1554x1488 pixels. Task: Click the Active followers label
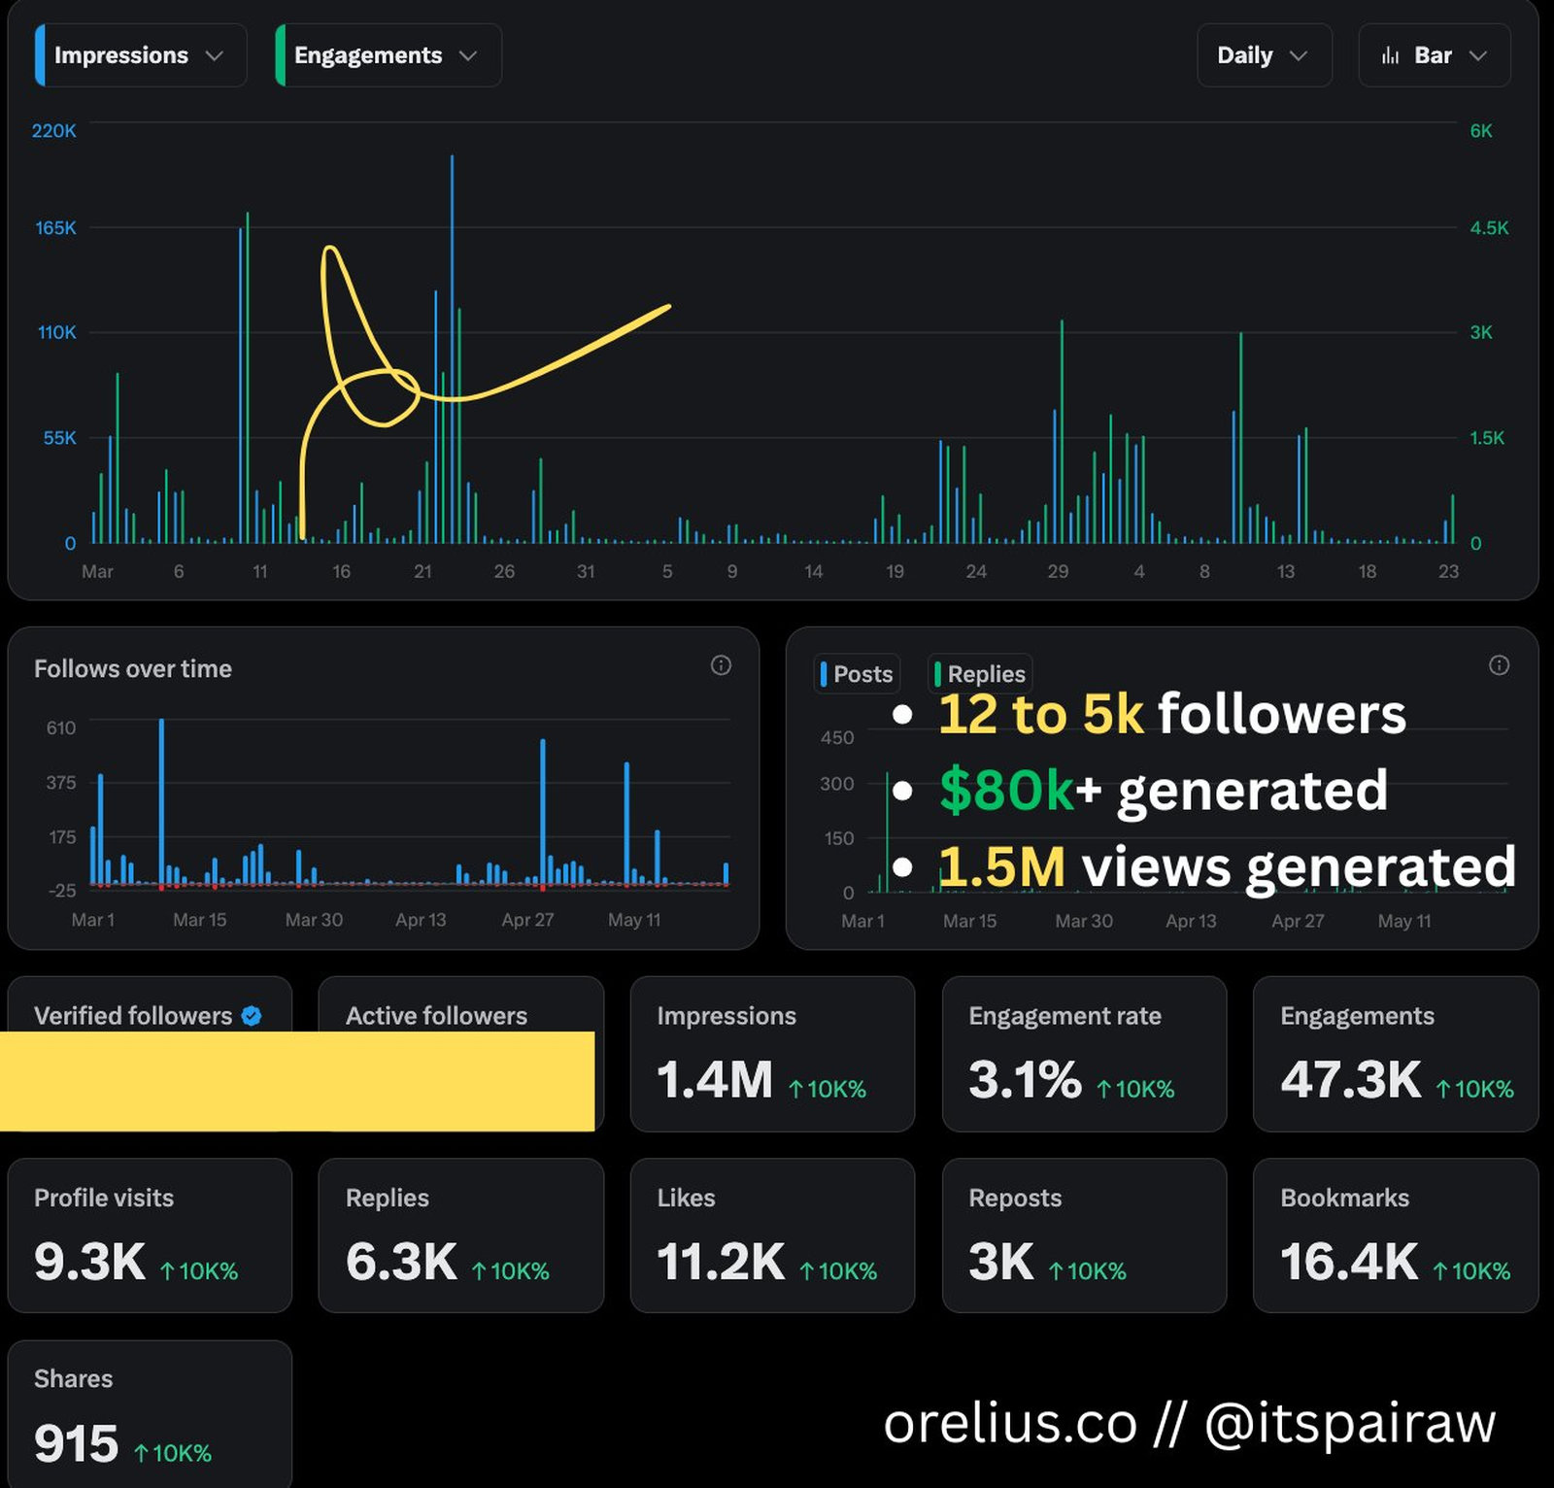pos(436,1016)
